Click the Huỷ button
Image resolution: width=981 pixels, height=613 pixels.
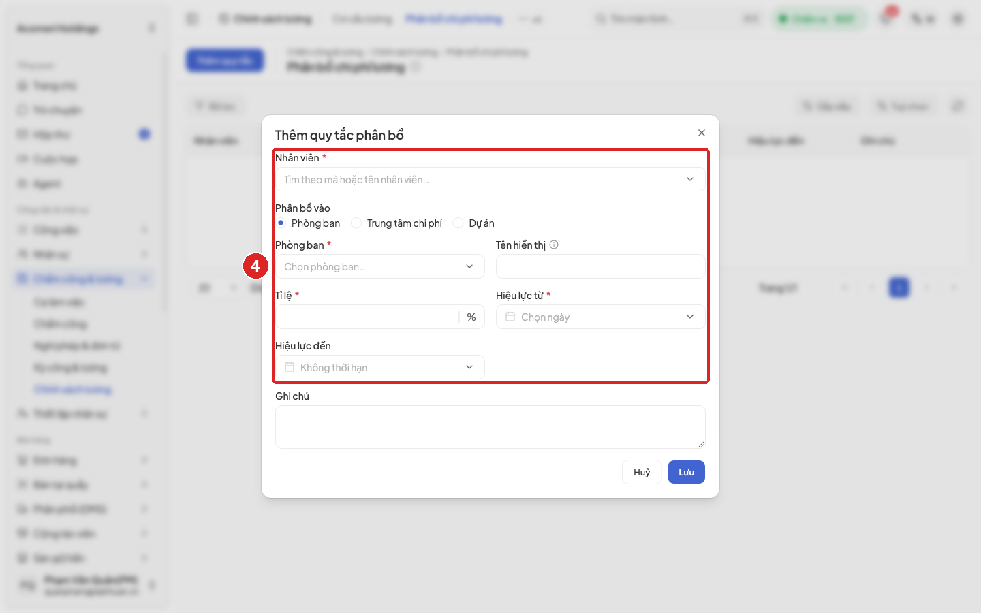[642, 472]
